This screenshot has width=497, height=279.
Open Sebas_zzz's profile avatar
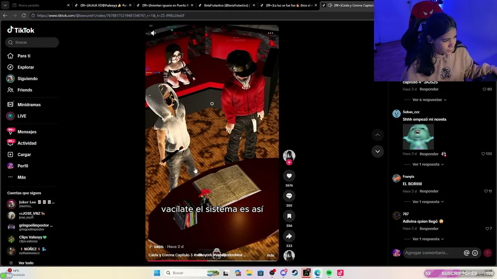click(x=396, y=114)
